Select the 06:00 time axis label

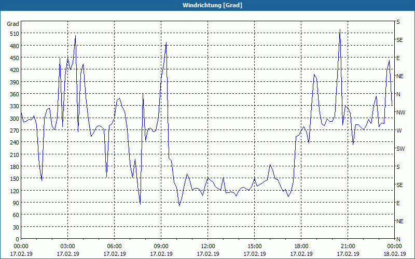(x=115, y=246)
